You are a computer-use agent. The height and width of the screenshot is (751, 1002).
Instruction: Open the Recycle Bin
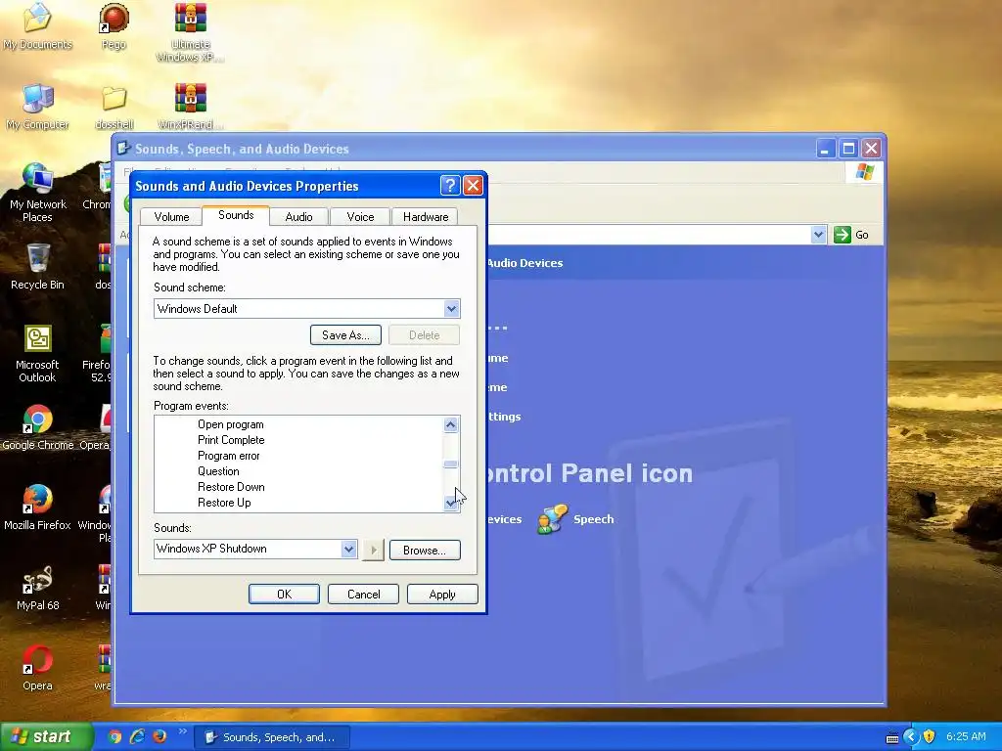(x=37, y=267)
